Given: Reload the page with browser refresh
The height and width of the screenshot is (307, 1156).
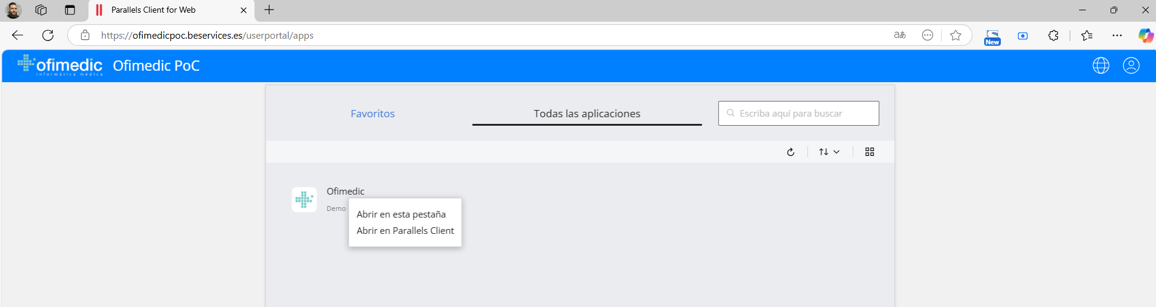Looking at the screenshot, I should click(48, 35).
